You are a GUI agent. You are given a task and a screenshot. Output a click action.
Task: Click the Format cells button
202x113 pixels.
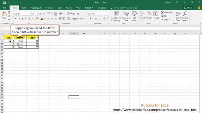coord(156,16)
